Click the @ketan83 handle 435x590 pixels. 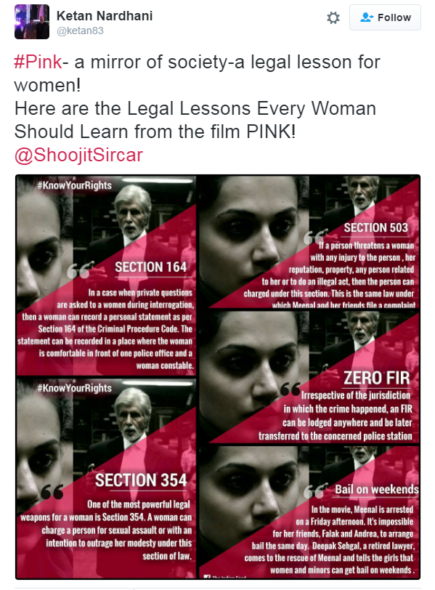[x=80, y=31]
